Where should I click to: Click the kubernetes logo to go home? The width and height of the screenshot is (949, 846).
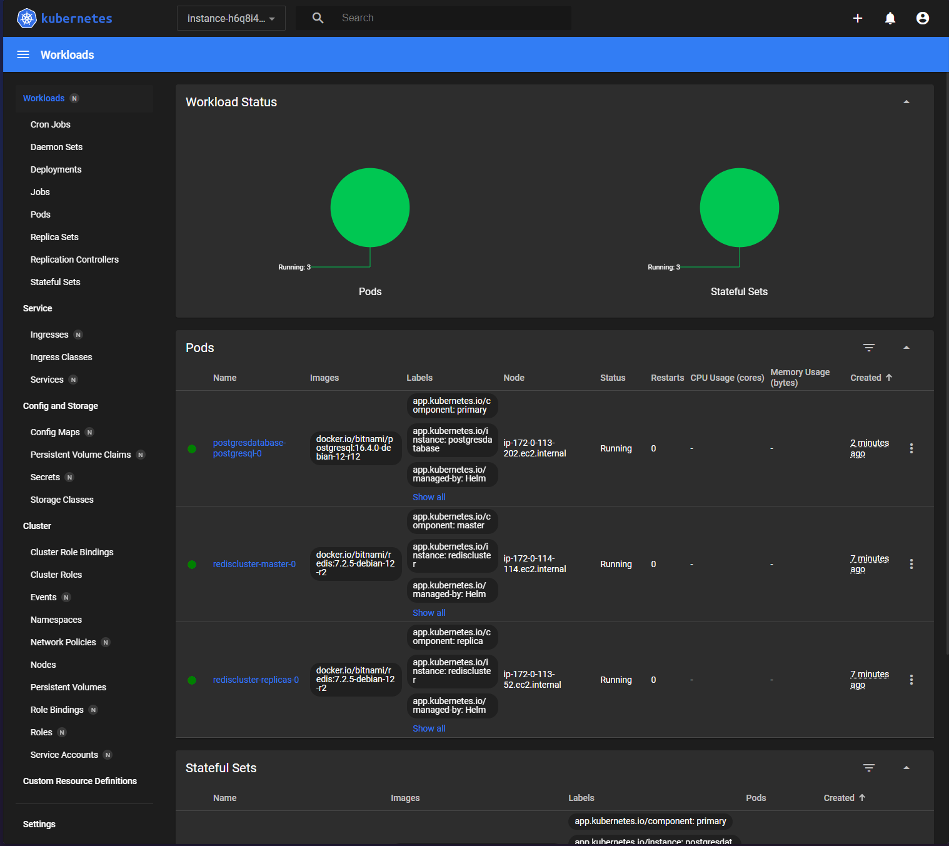click(x=64, y=18)
